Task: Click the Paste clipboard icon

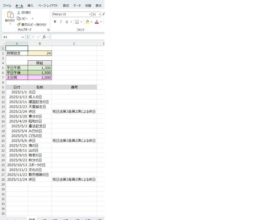Action: click(x=10, y=14)
